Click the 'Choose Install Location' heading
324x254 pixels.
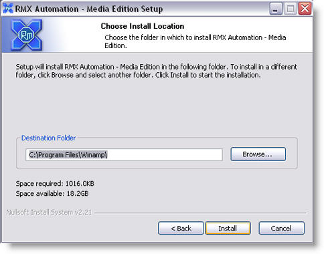tap(143, 26)
